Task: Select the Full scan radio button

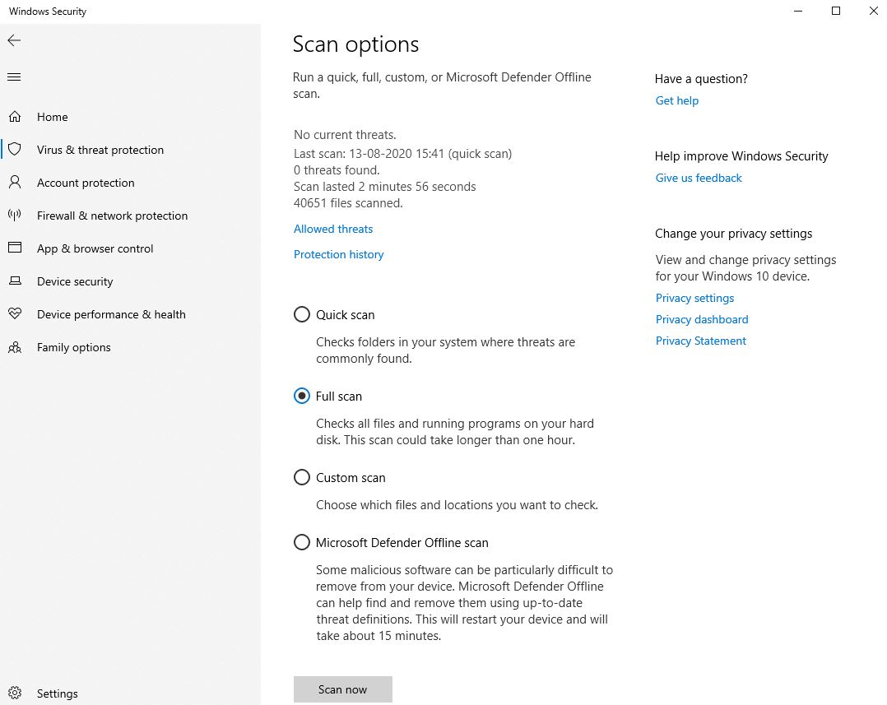Action: (x=302, y=397)
